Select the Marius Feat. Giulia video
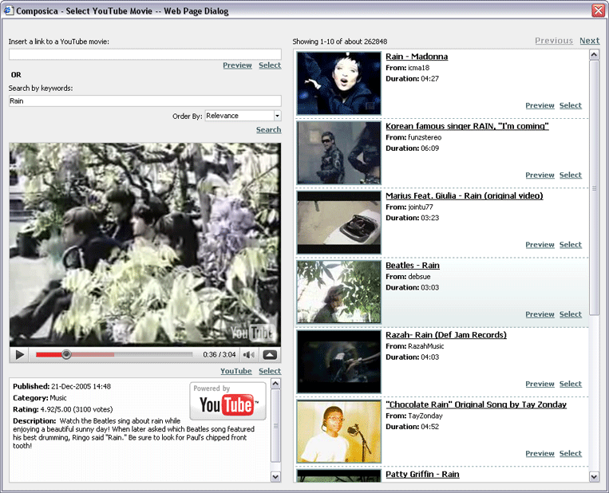The height and width of the screenshot is (493, 609). pos(570,245)
